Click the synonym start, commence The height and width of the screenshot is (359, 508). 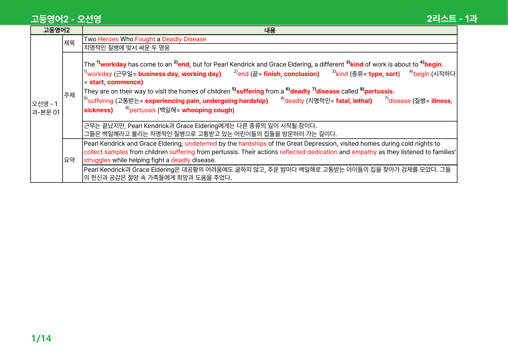[116, 82]
